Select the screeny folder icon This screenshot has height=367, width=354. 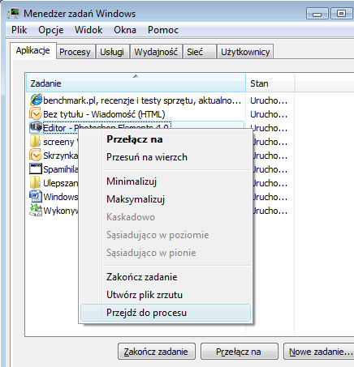[36, 141]
